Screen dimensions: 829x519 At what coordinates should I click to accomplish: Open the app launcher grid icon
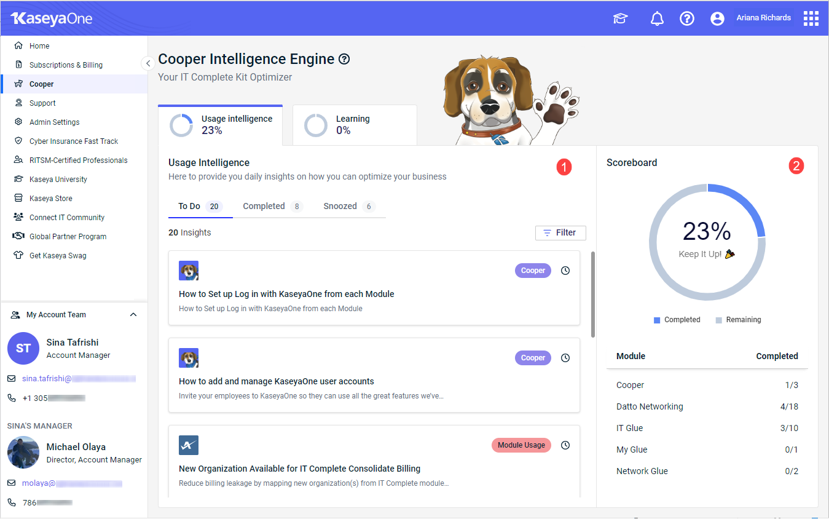point(811,18)
